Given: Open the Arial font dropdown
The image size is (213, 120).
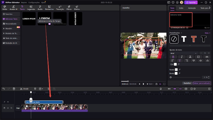Looking at the screenshot, I should [x=184, y=53].
